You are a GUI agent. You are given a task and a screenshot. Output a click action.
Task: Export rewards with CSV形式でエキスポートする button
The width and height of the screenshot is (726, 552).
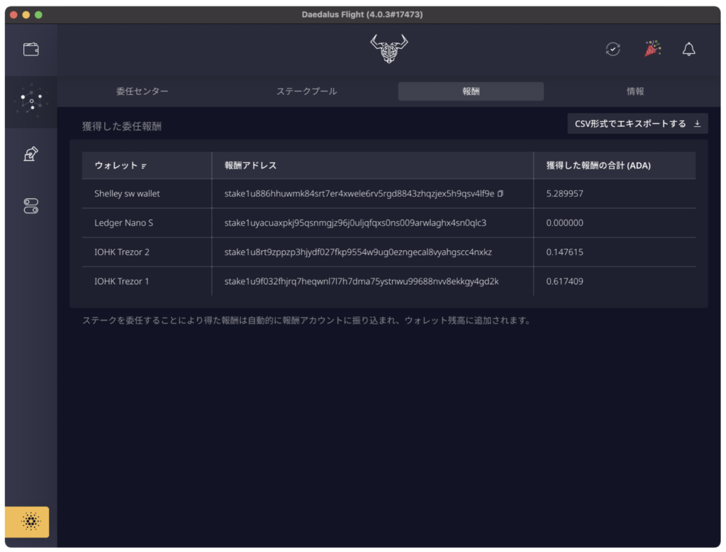[x=637, y=124]
